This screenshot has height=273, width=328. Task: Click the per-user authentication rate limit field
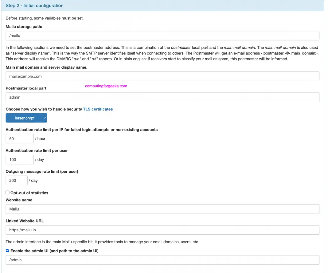click(x=19, y=159)
